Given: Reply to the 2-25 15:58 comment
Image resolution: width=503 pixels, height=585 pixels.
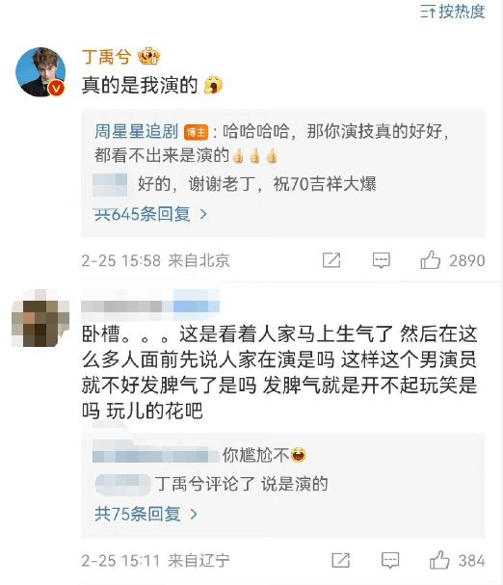Looking at the screenshot, I should click(x=382, y=260).
